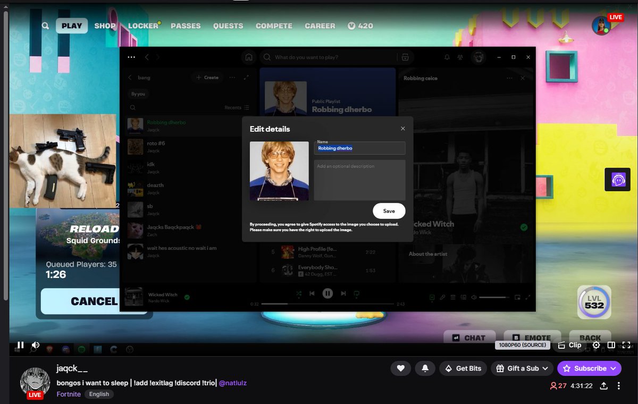Click the Save button in Edit details

(x=389, y=211)
